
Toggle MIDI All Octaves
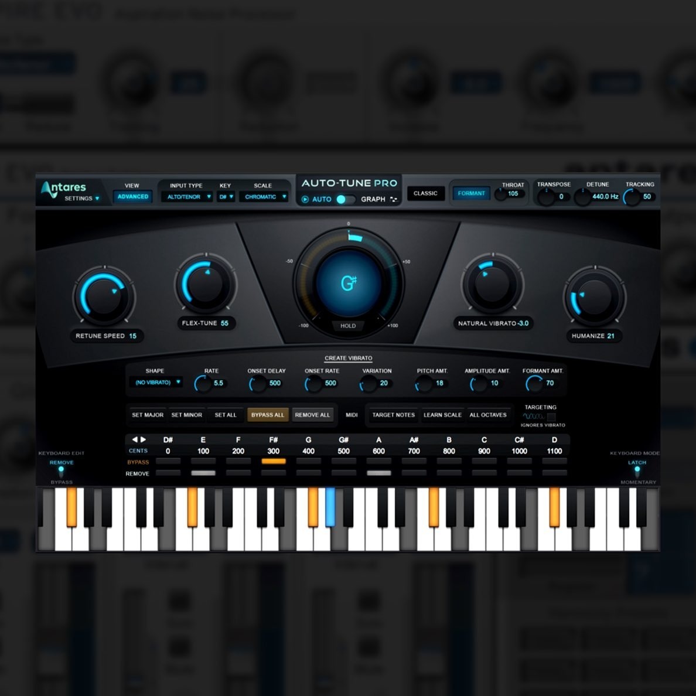tap(488, 415)
